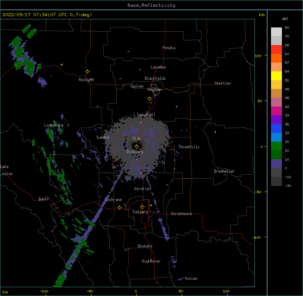This screenshot has height=296, width=303.
Task: Click the yellow diamond marker south of RedDeer
Action: [x=149, y=99]
